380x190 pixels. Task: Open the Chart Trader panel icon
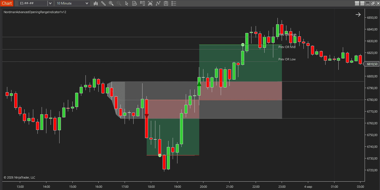tap(142, 3)
